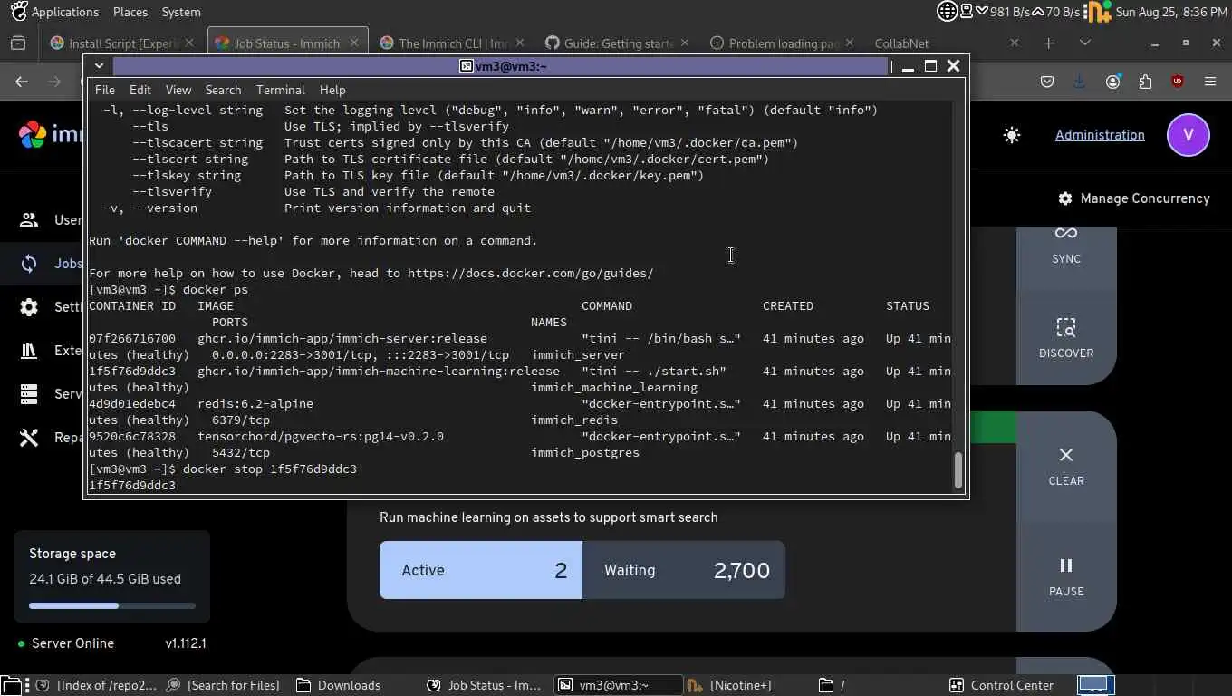Viewport: 1232px width, 696px height.
Task: Open the browser downloads panel
Action: [x=1079, y=82]
